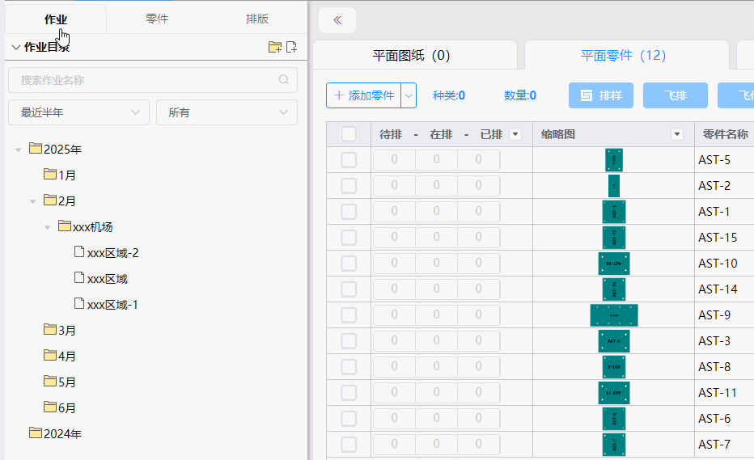Open the 2024年 folder
The height and width of the screenshot is (460, 754).
click(62, 433)
